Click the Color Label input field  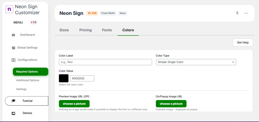[105, 62]
